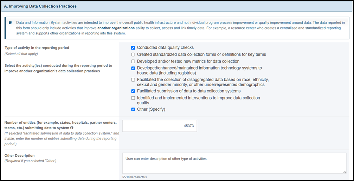Click the note icon in the info banner
This screenshot has height=181, width=354.
click(x=10, y=23)
